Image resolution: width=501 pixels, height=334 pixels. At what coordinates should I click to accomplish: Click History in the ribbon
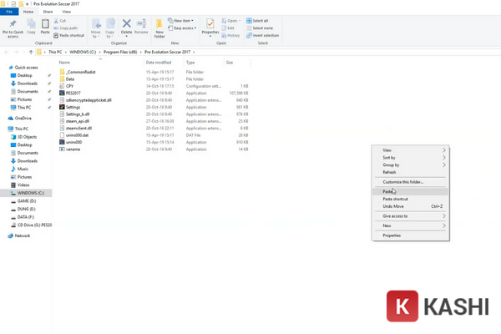230,35
